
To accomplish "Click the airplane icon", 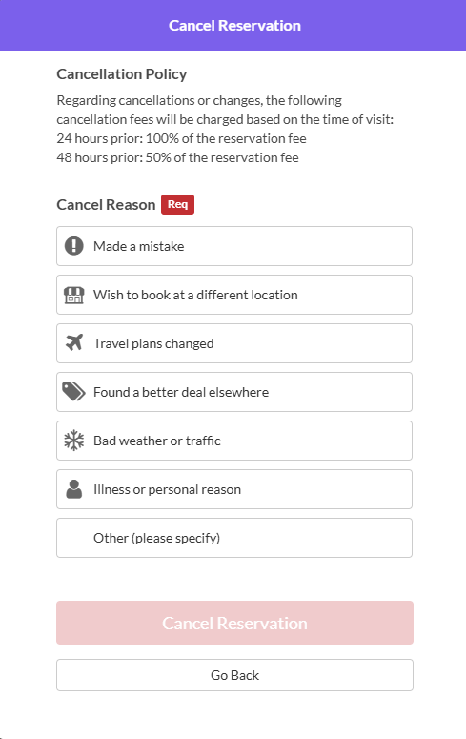I will [74, 342].
